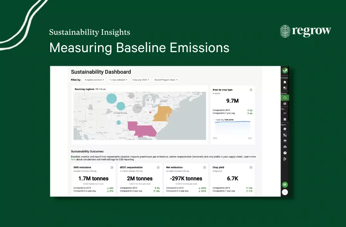346x227 pixels.
Task: Open the 1 crops selected filter
Action: (118, 80)
